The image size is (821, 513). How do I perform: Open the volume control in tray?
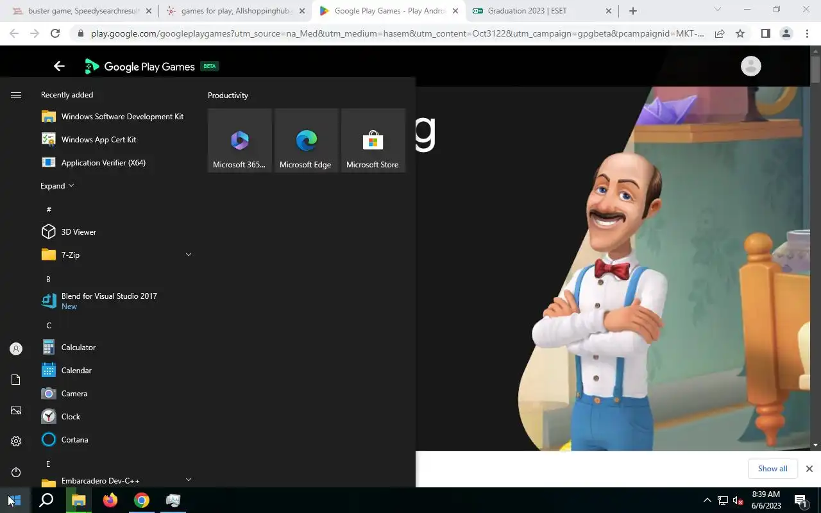pyautogui.click(x=738, y=500)
